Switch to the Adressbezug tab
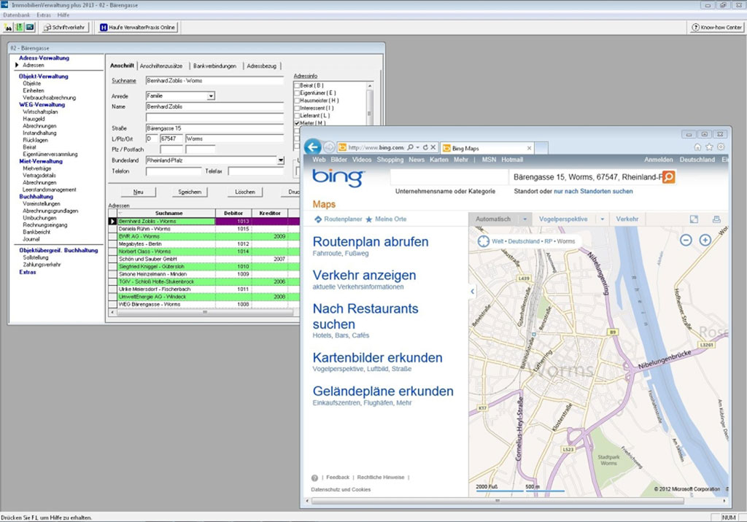The image size is (747, 522). point(262,66)
